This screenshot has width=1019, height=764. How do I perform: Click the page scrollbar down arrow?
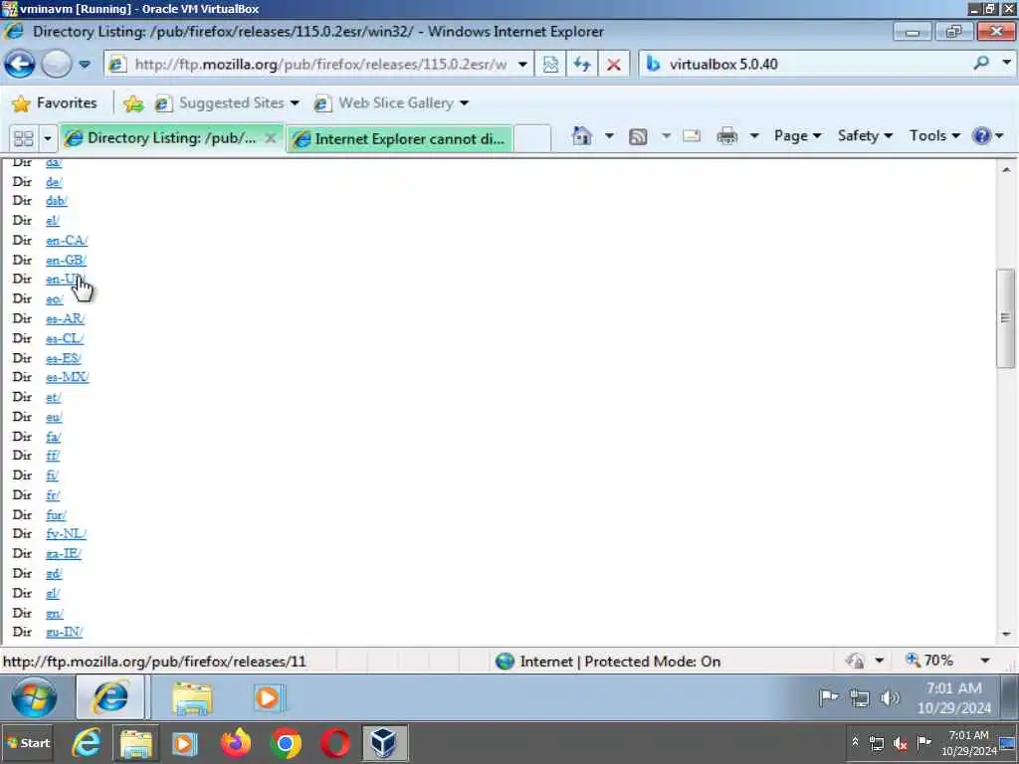pos(1006,634)
